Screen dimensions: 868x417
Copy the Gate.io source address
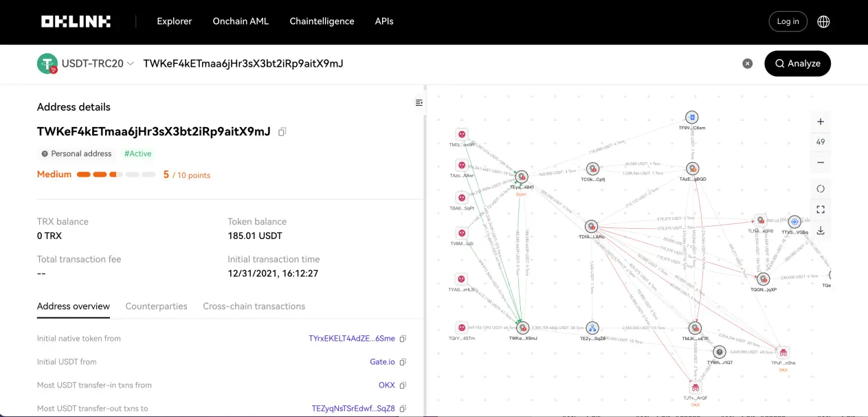click(x=403, y=362)
